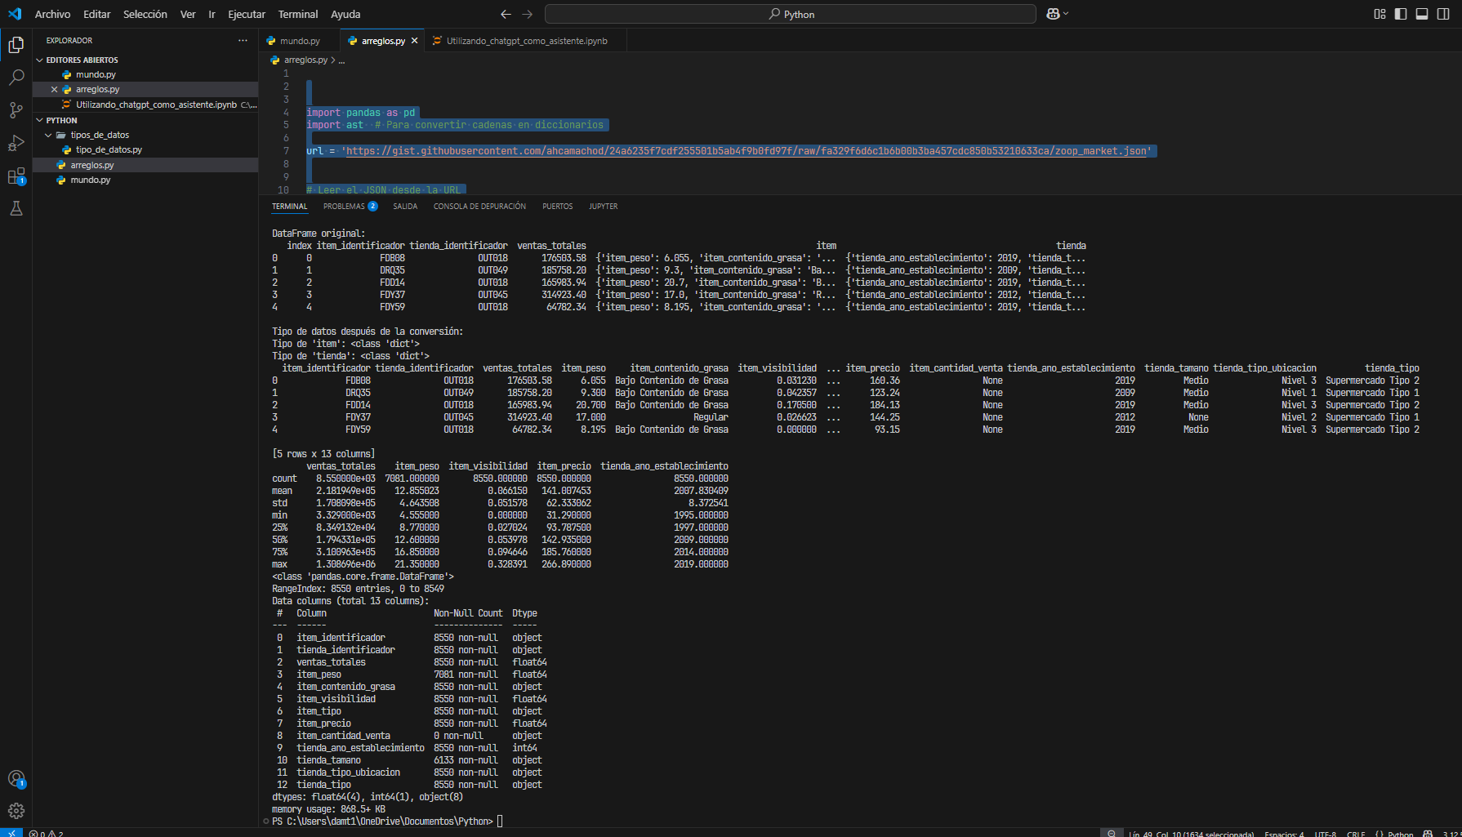The width and height of the screenshot is (1462, 837).
Task: Switch to the mundo.py editor tab
Action: (x=299, y=41)
